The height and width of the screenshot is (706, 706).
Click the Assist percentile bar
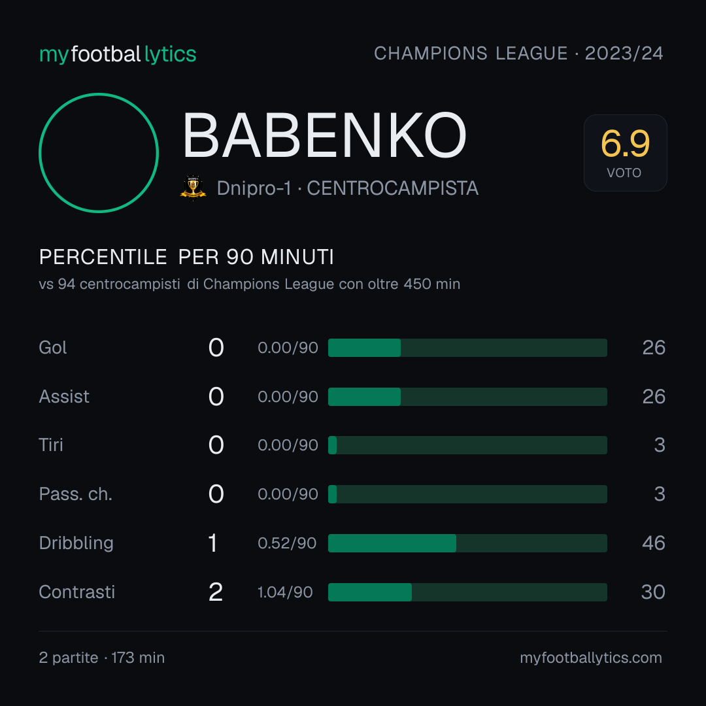tap(467, 397)
